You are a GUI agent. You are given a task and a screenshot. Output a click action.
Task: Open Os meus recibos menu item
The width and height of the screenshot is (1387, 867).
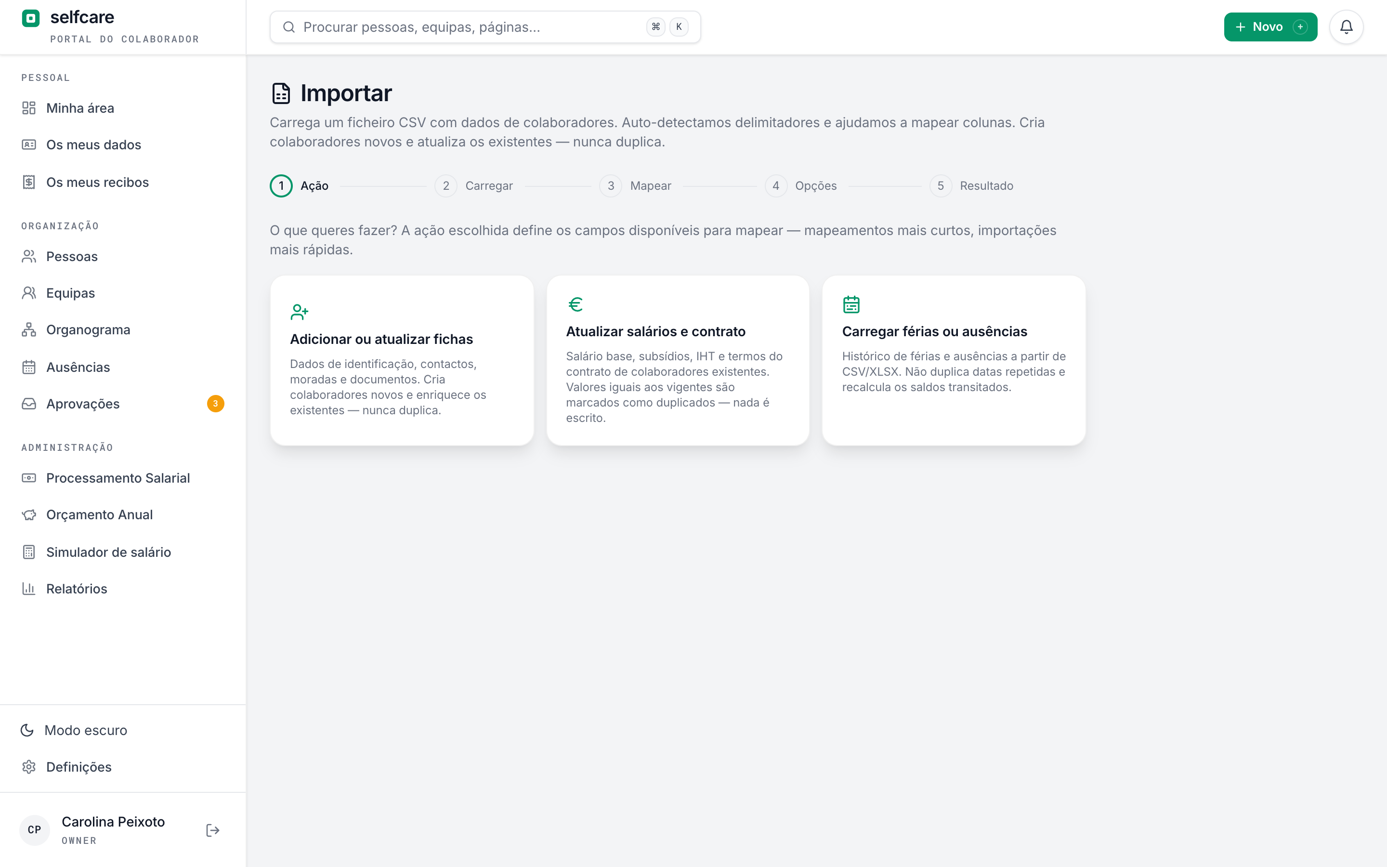pyautogui.click(x=123, y=182)
